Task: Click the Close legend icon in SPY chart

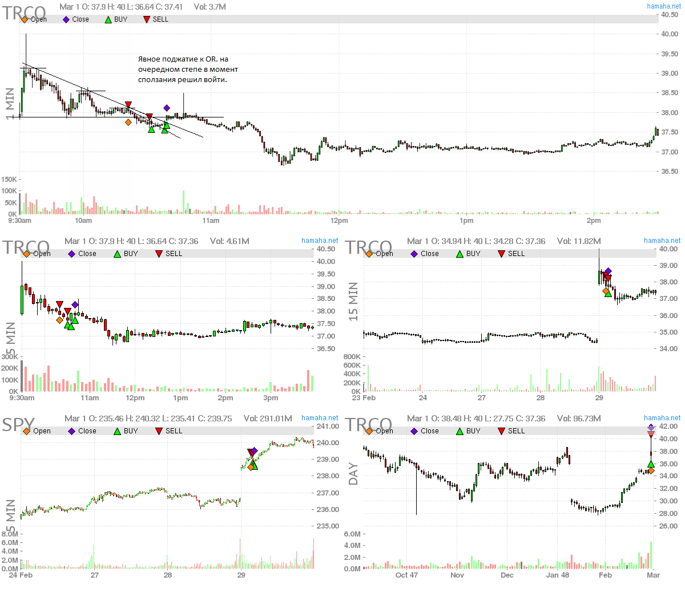Action: [x=72, y=431]
